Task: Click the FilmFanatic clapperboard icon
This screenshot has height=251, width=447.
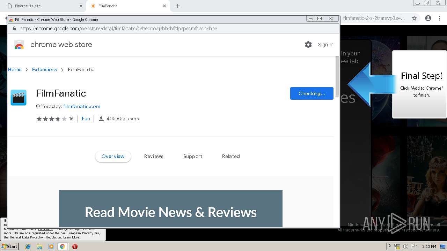Action: point(19,98)
